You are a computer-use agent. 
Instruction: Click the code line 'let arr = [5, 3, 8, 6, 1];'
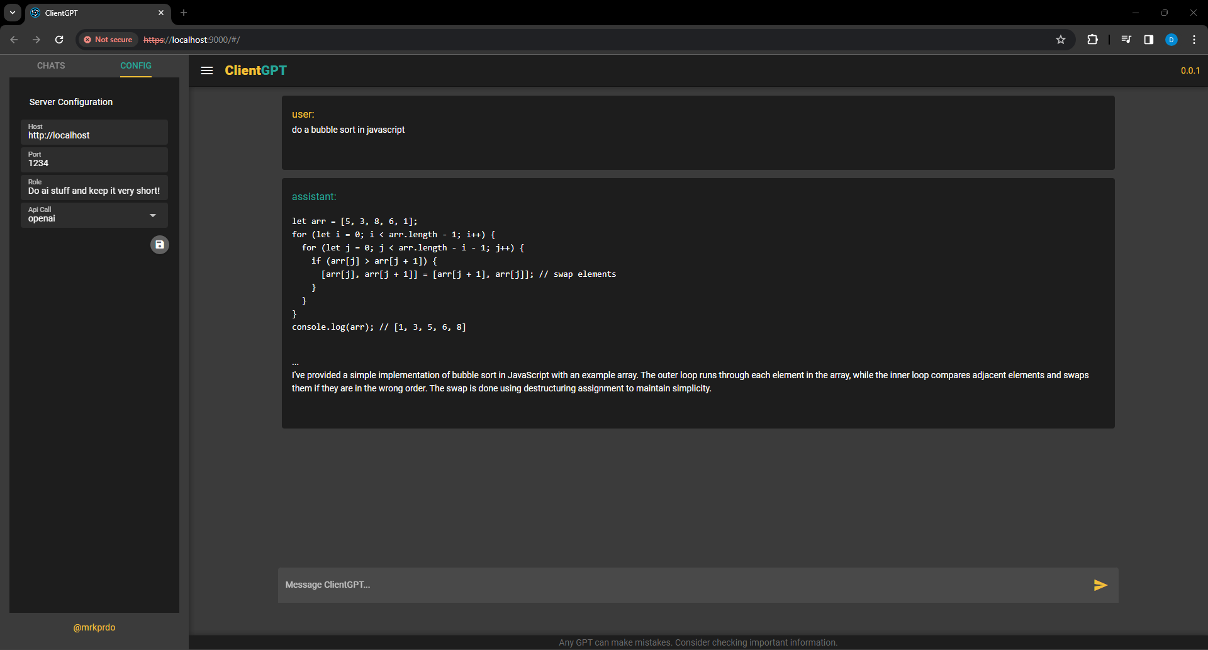pyautogui.click(x=354, y=221)
